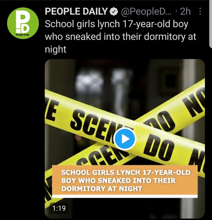Click the 1:19 video duration badge
Screen dimensions: 212x220
pyautogui.click(x=59, y=208)
